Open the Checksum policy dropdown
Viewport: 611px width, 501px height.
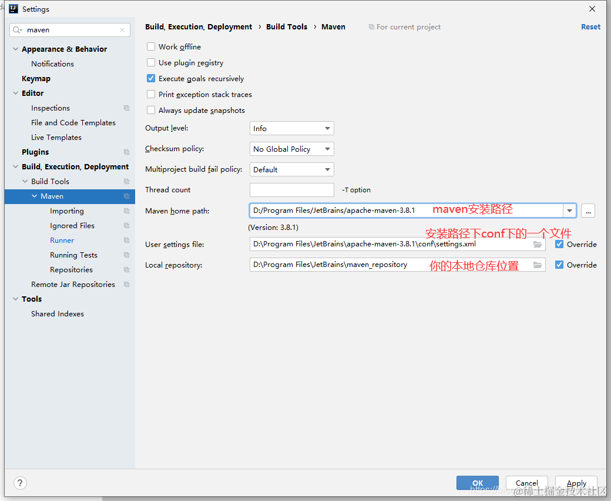(291, 149)
